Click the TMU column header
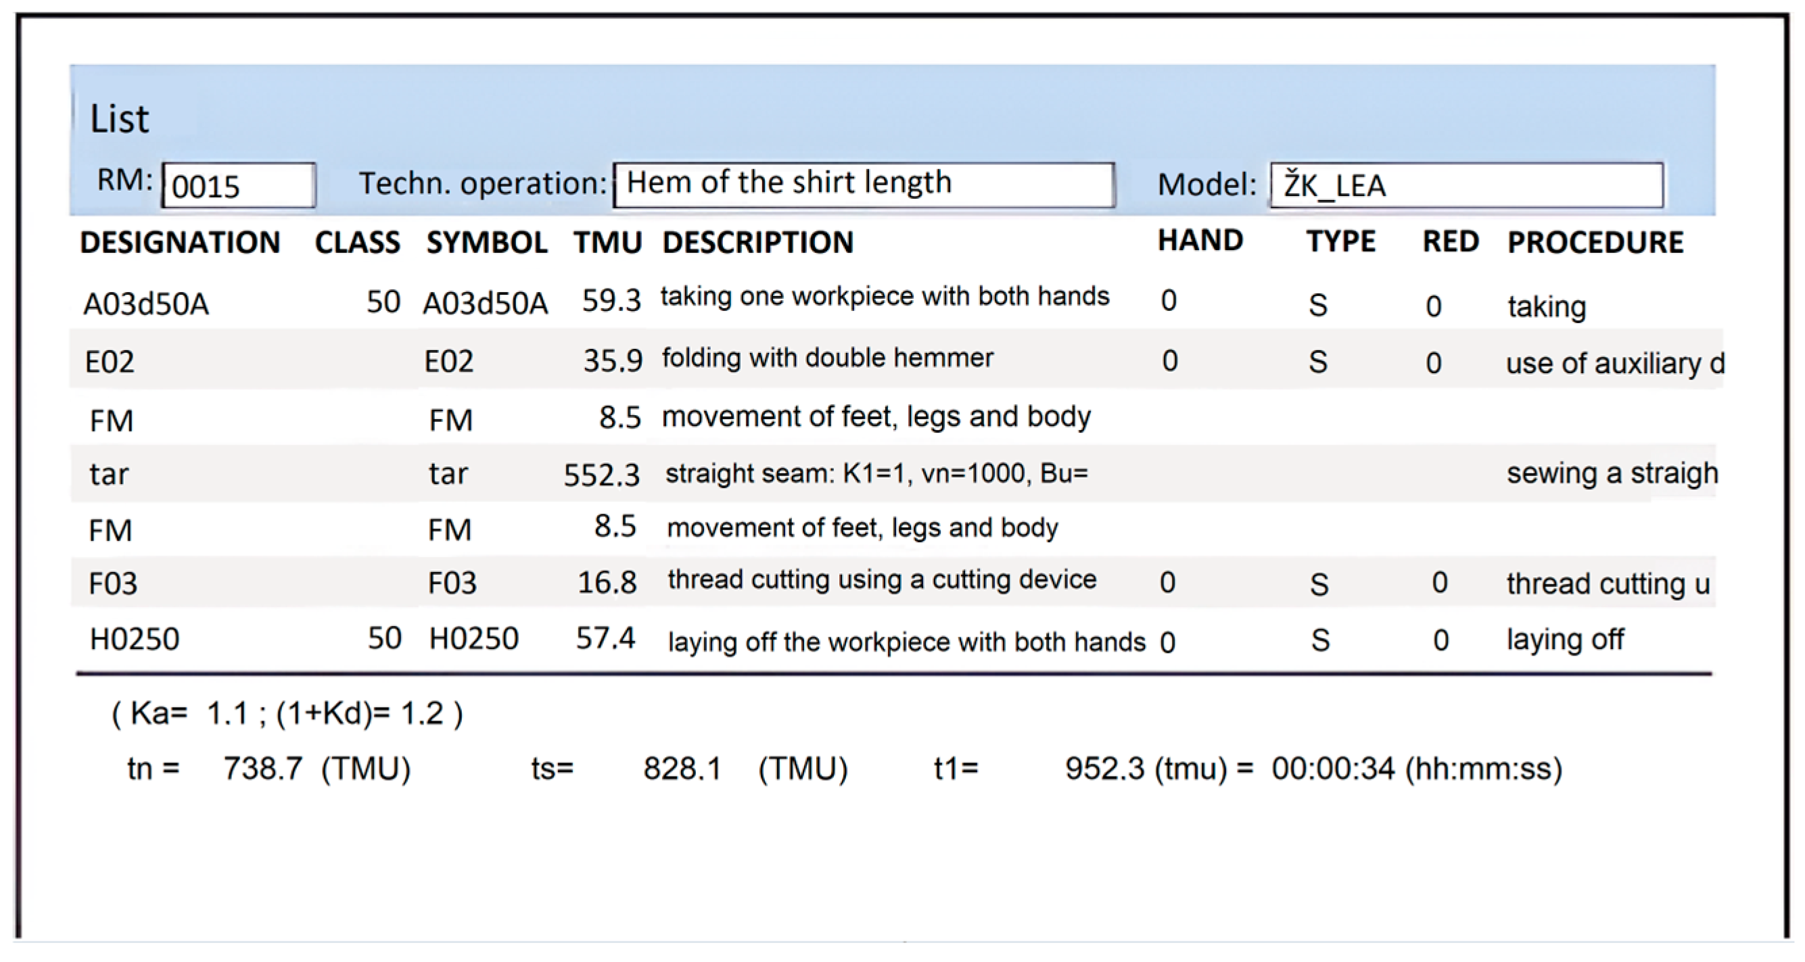The height and width of the screenshot is (962, 1805). pos(607,243)
